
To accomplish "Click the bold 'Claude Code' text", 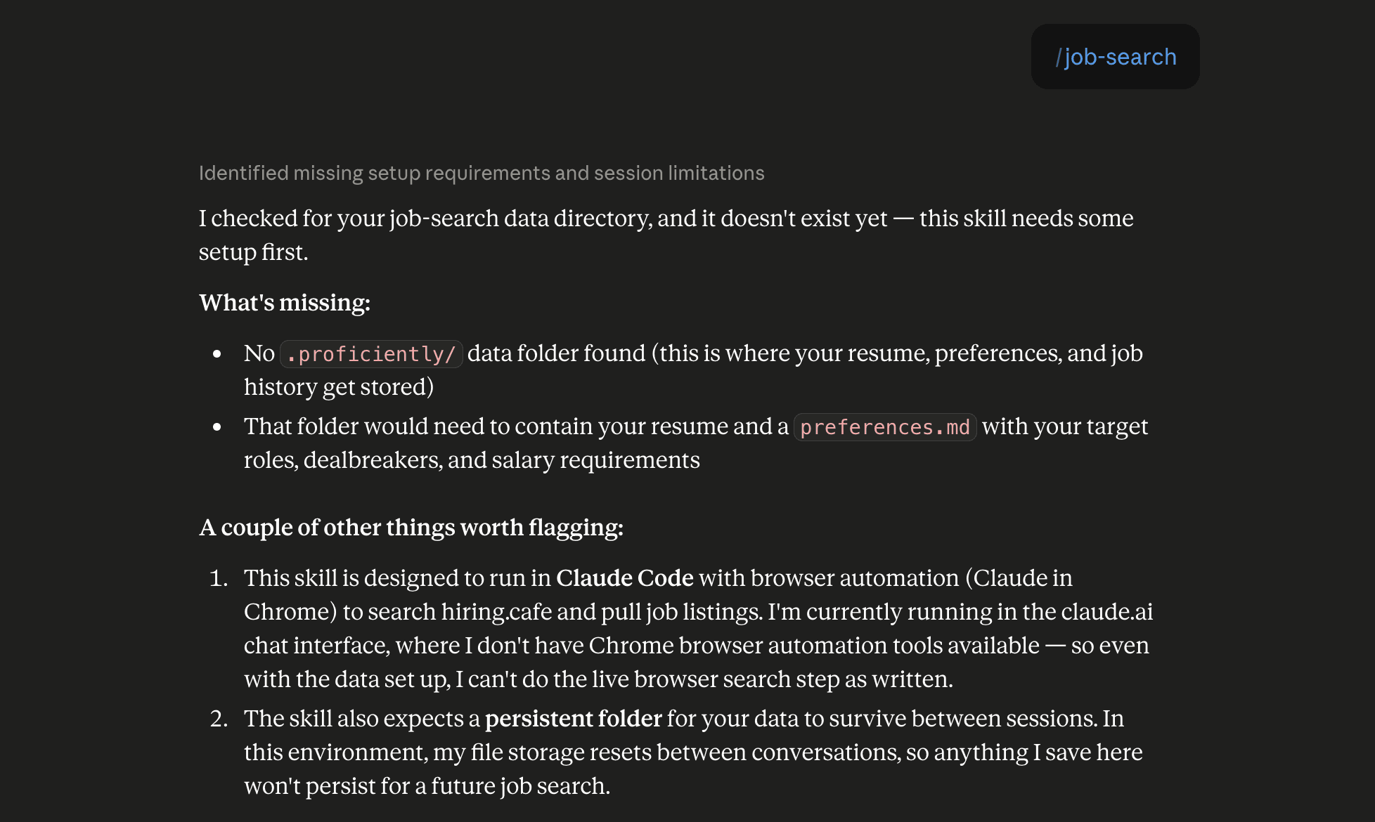I will 625,578.
